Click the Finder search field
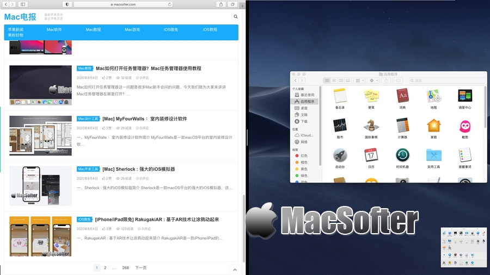490x275 pixels. coord(447,80)
